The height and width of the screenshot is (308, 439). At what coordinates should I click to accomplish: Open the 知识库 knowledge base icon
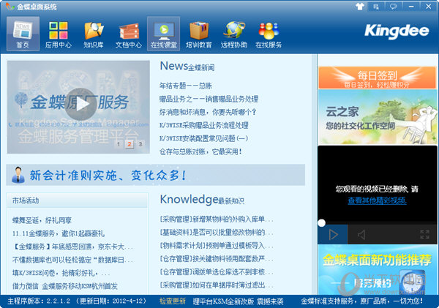point(94,34)
